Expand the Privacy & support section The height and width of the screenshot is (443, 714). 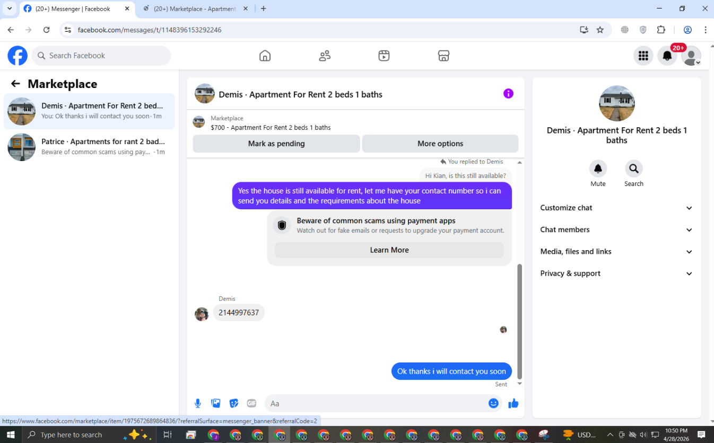[616, 273]
